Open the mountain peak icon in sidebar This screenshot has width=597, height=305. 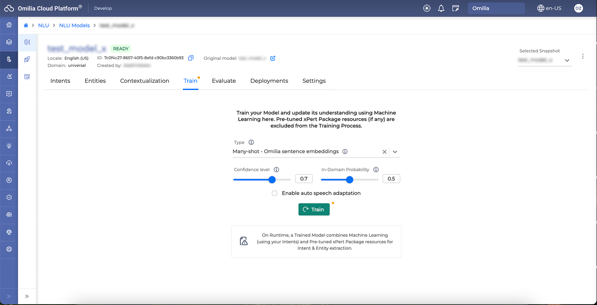[x=9, y=76]
